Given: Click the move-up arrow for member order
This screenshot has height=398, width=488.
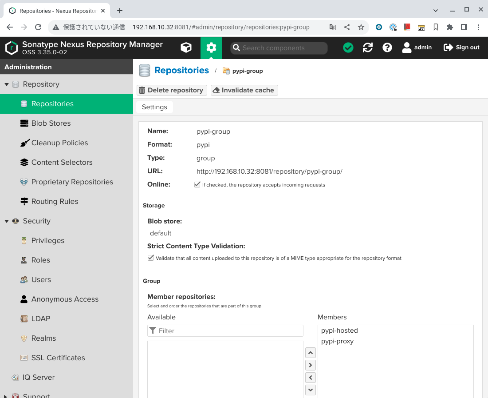Looking at the screenshot, I should click(x=311, y=353).
